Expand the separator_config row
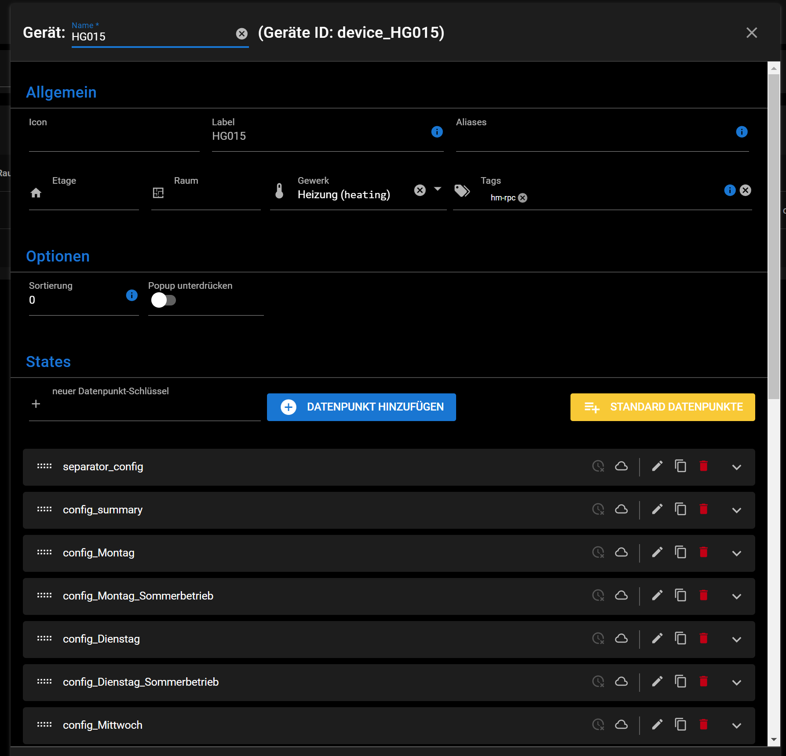The image size is (786, 756). [737, 467]
